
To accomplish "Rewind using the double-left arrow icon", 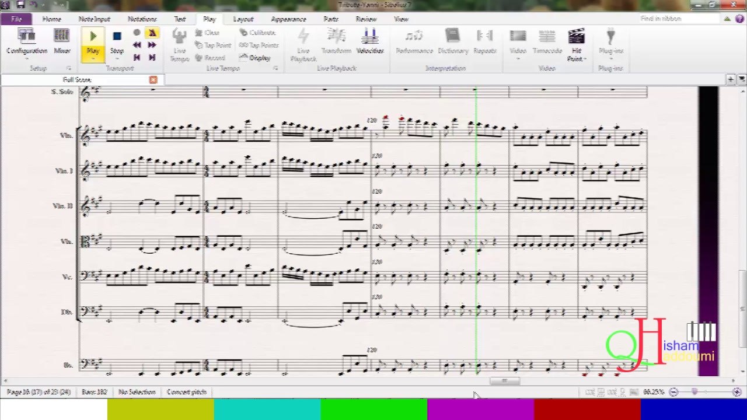I will pos(137,45).
